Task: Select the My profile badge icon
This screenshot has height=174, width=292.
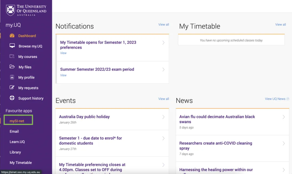Action: tap(12, 77)
